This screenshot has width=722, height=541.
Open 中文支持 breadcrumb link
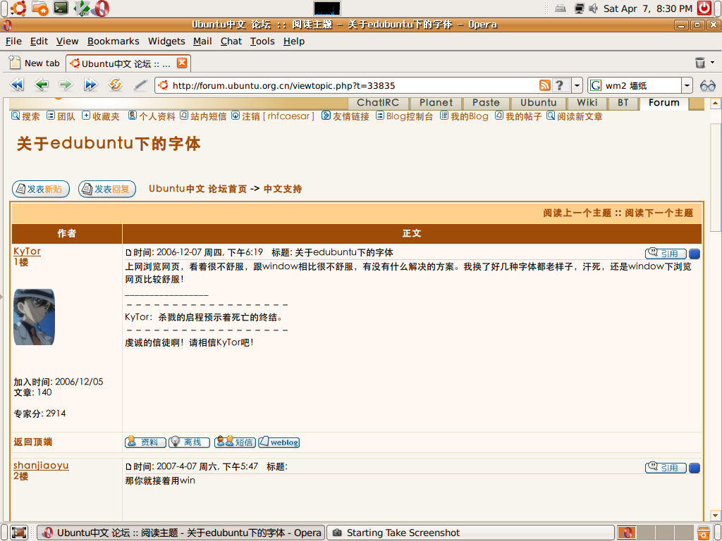click(x=282, y=189)
